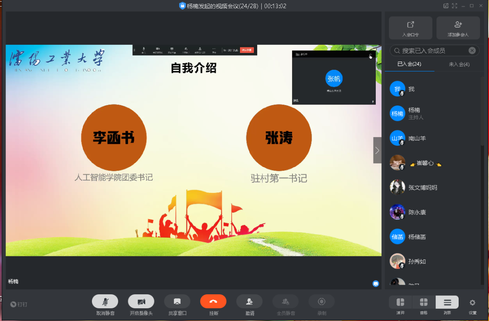Focus the 搜索已入会成员 search field
Viewport: 489px width, 321px height.
pyautogui.click(x=430, y=51)
